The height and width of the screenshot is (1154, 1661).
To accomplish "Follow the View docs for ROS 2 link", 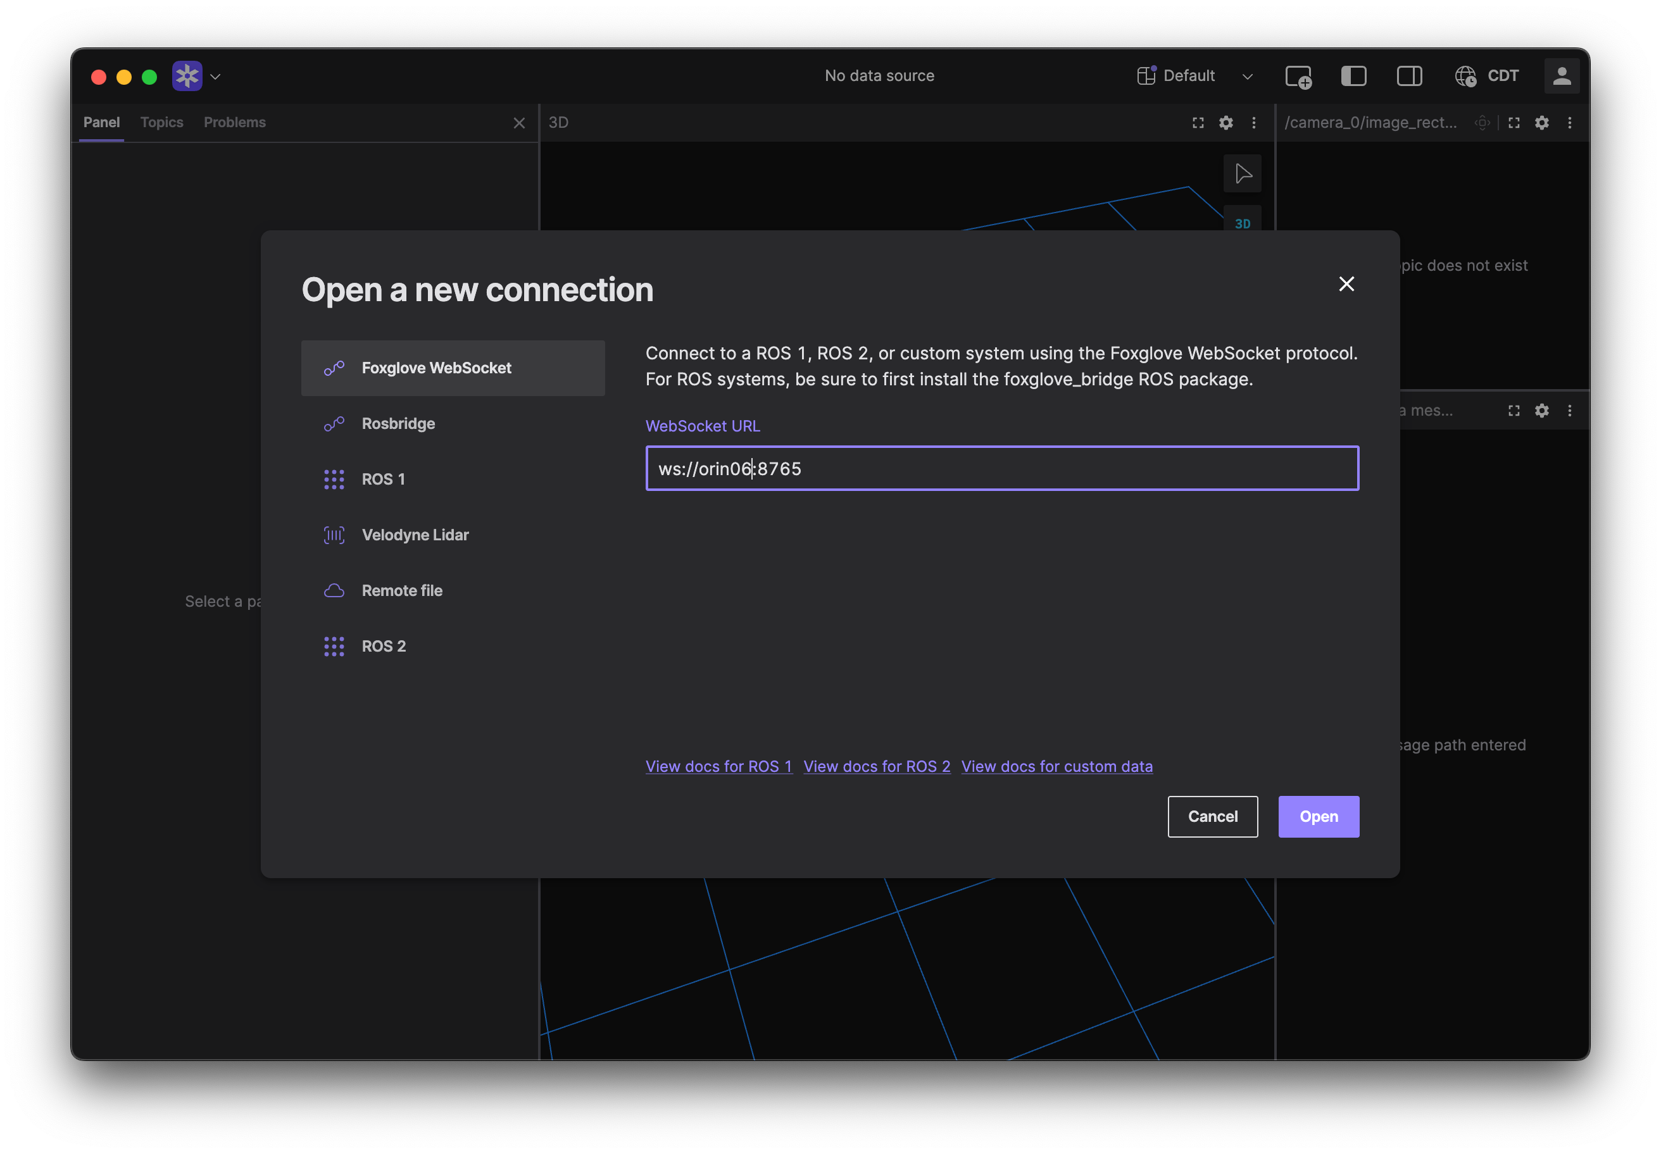I will click(x=876, y=766).
